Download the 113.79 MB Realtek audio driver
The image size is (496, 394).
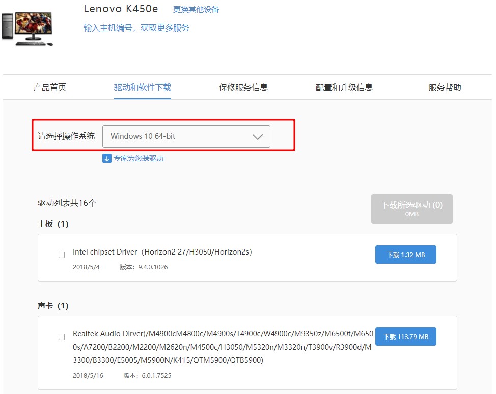point(405,336)
